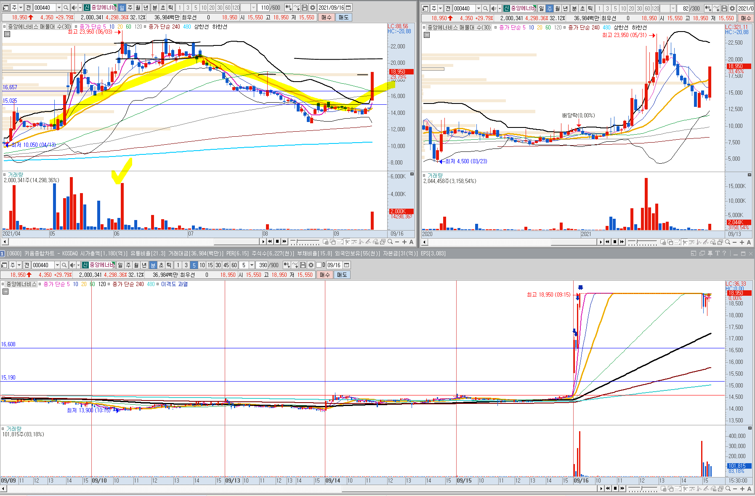Click the line-add icon in the weekly chart
The width and height of the screenshot is (755, 496).
[716, 8]
